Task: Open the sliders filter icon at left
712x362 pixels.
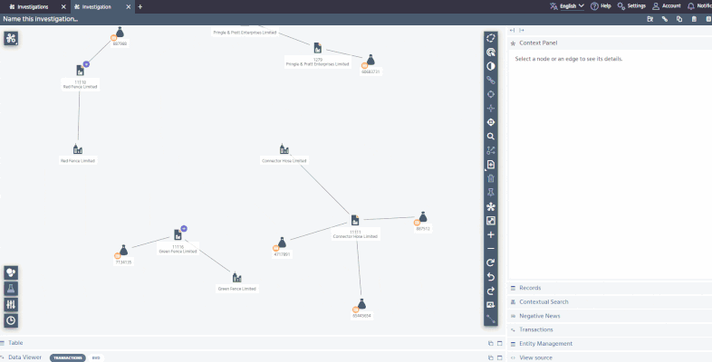Action: (11, 304)
